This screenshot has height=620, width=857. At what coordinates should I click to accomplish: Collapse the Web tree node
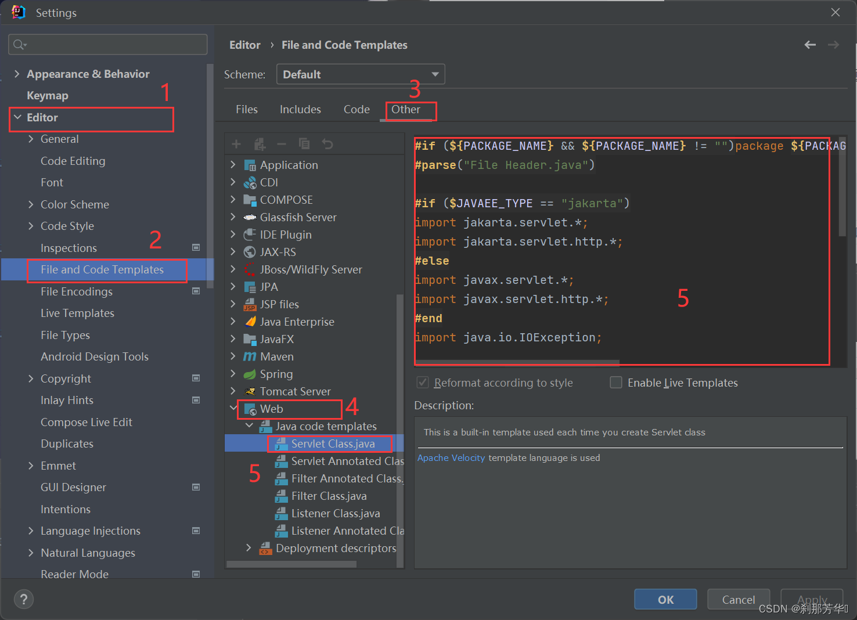[x=233, y=409]
